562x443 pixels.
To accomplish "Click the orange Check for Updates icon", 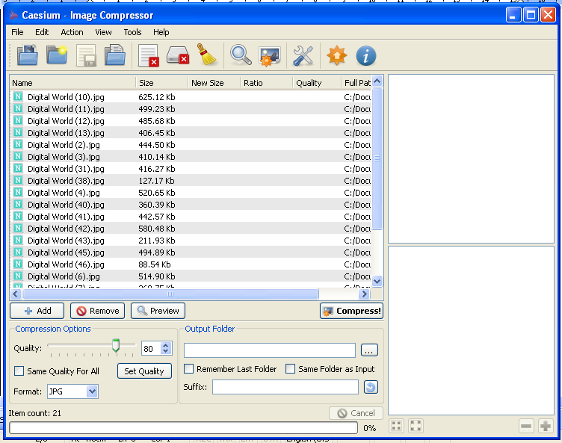I will click(336, 55).
